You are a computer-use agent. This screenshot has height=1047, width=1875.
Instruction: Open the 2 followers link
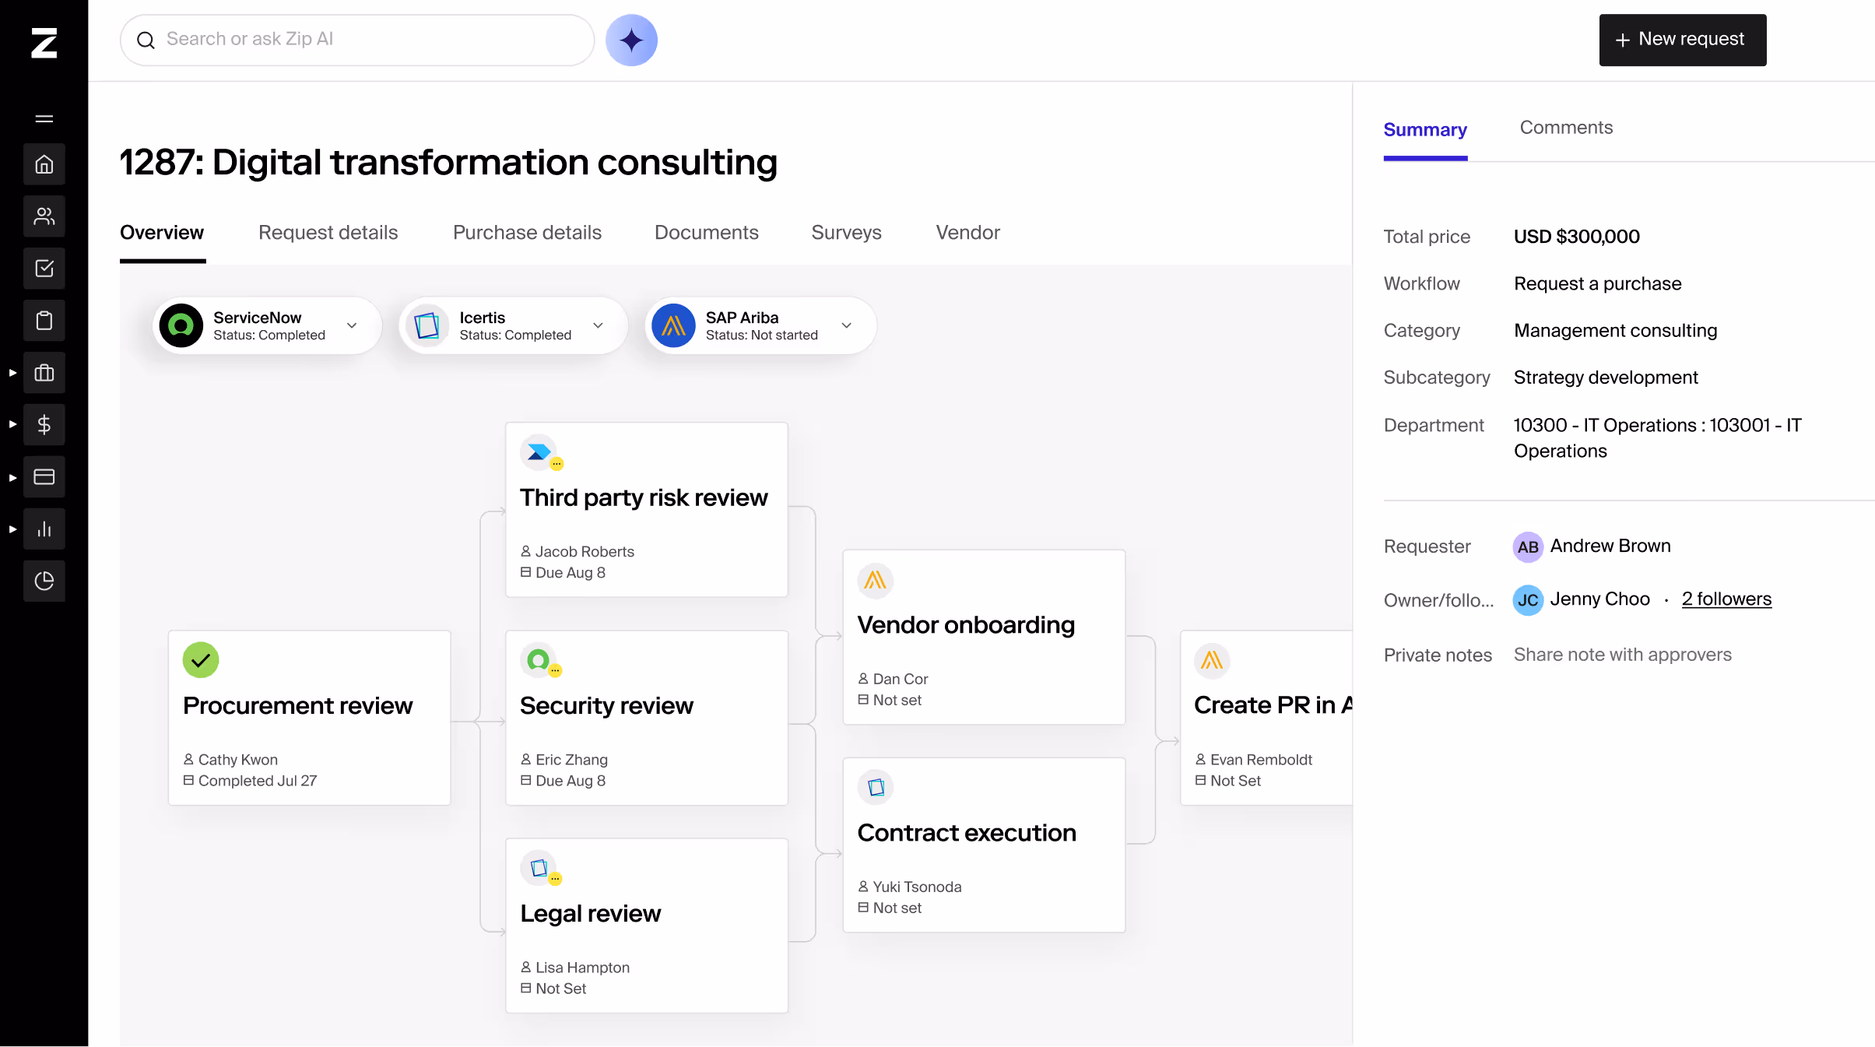tap(1726, 599)
